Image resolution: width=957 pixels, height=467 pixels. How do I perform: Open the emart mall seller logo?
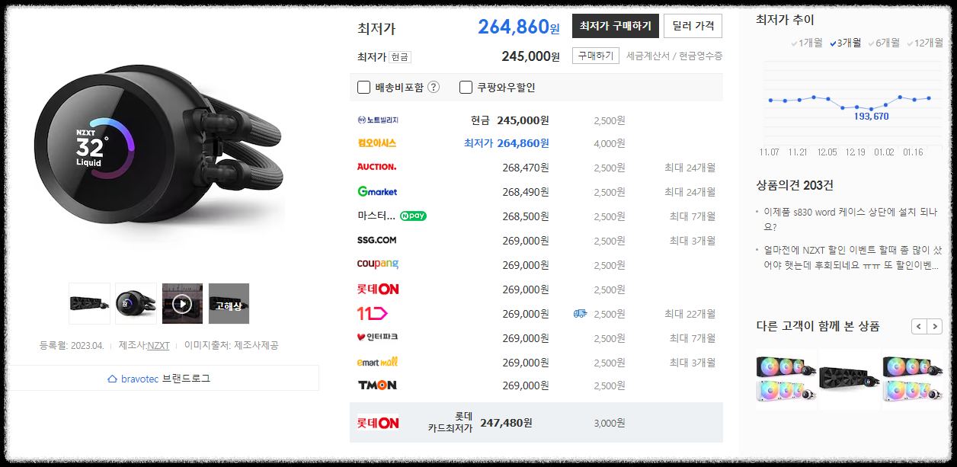pos(377,362)
